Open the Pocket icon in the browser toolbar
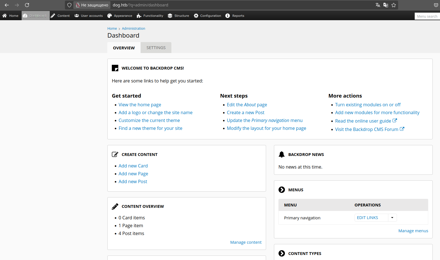This screenshot has height=260, width=440. (x=436, y=5)
